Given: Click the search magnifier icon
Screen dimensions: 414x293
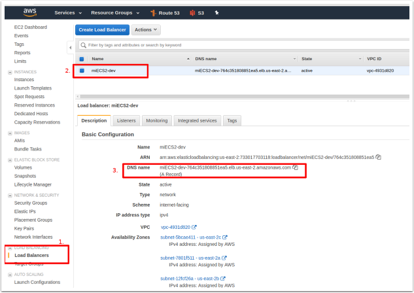Looking at the screenshot, I should [84, 45].
